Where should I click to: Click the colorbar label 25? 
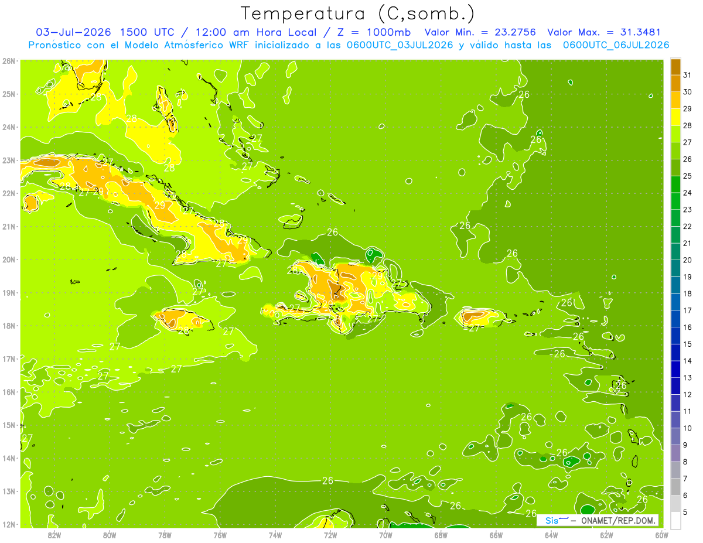point(687,176)
